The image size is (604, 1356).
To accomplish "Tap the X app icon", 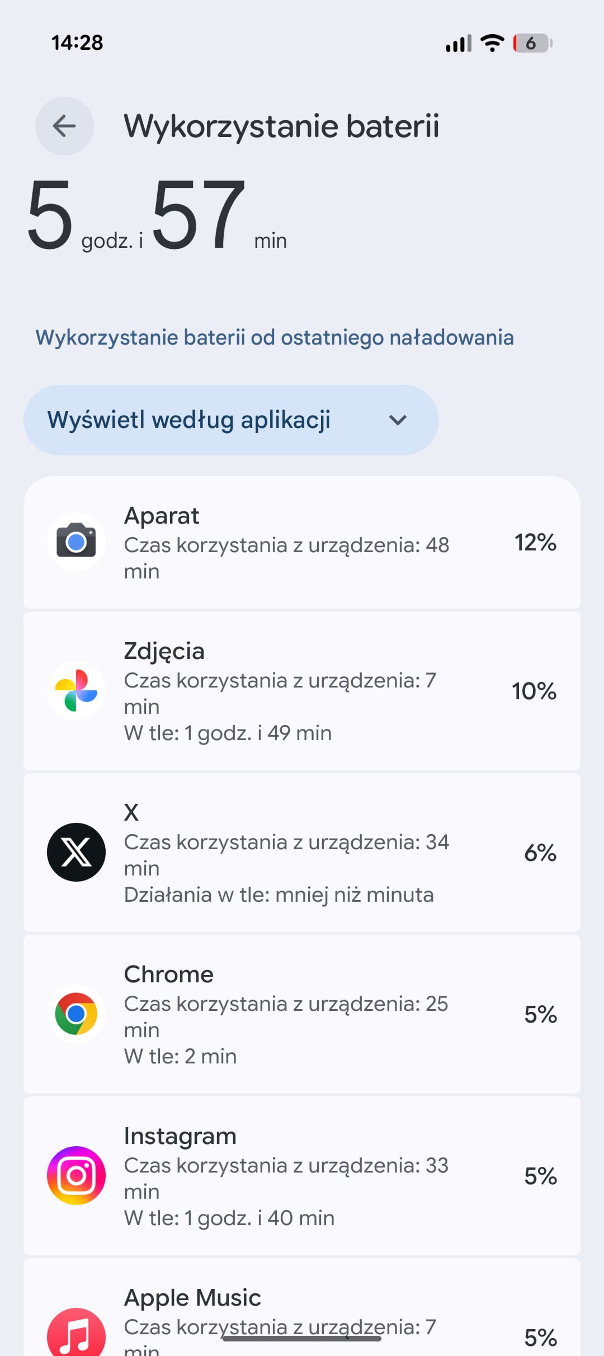I will (76, 852).
